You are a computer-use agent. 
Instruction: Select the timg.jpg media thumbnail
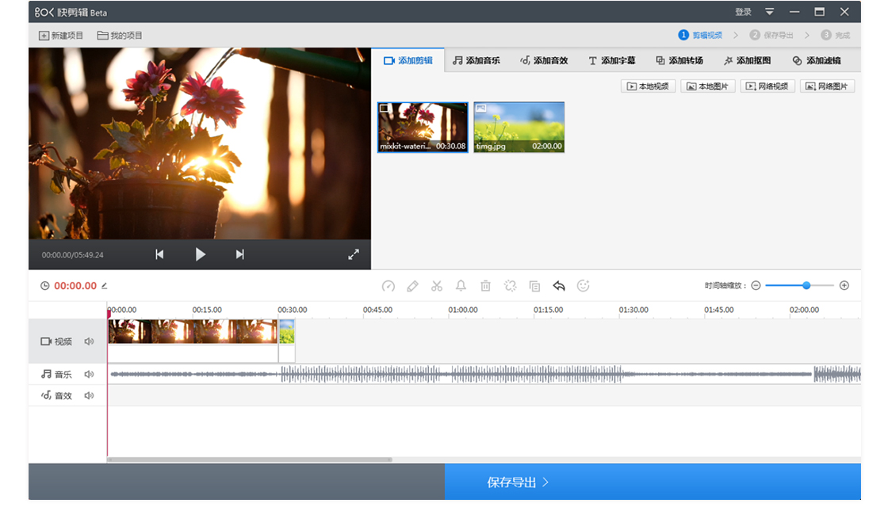pos(519,127)
